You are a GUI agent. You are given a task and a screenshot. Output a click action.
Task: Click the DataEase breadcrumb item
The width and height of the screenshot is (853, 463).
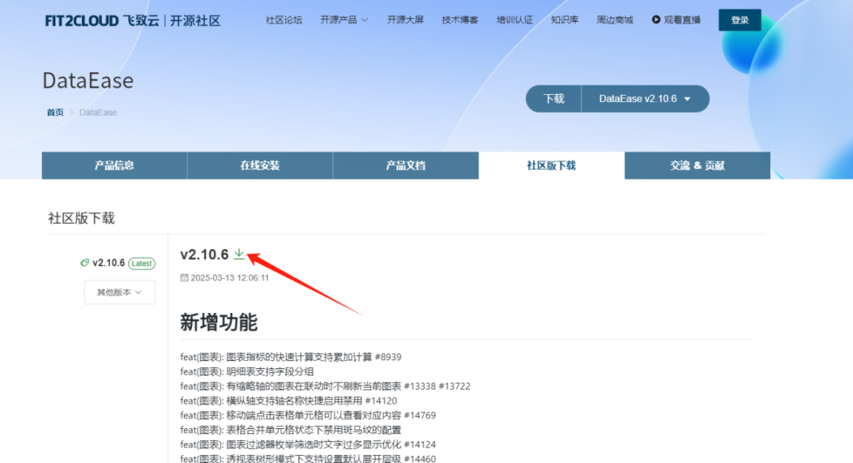click(98, 112)
